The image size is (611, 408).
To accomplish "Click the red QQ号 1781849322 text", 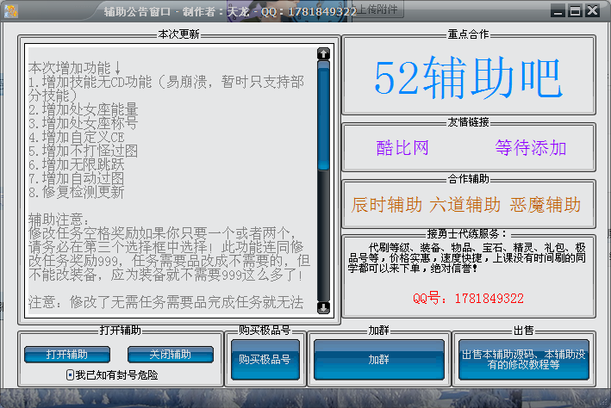I will 468,298.
